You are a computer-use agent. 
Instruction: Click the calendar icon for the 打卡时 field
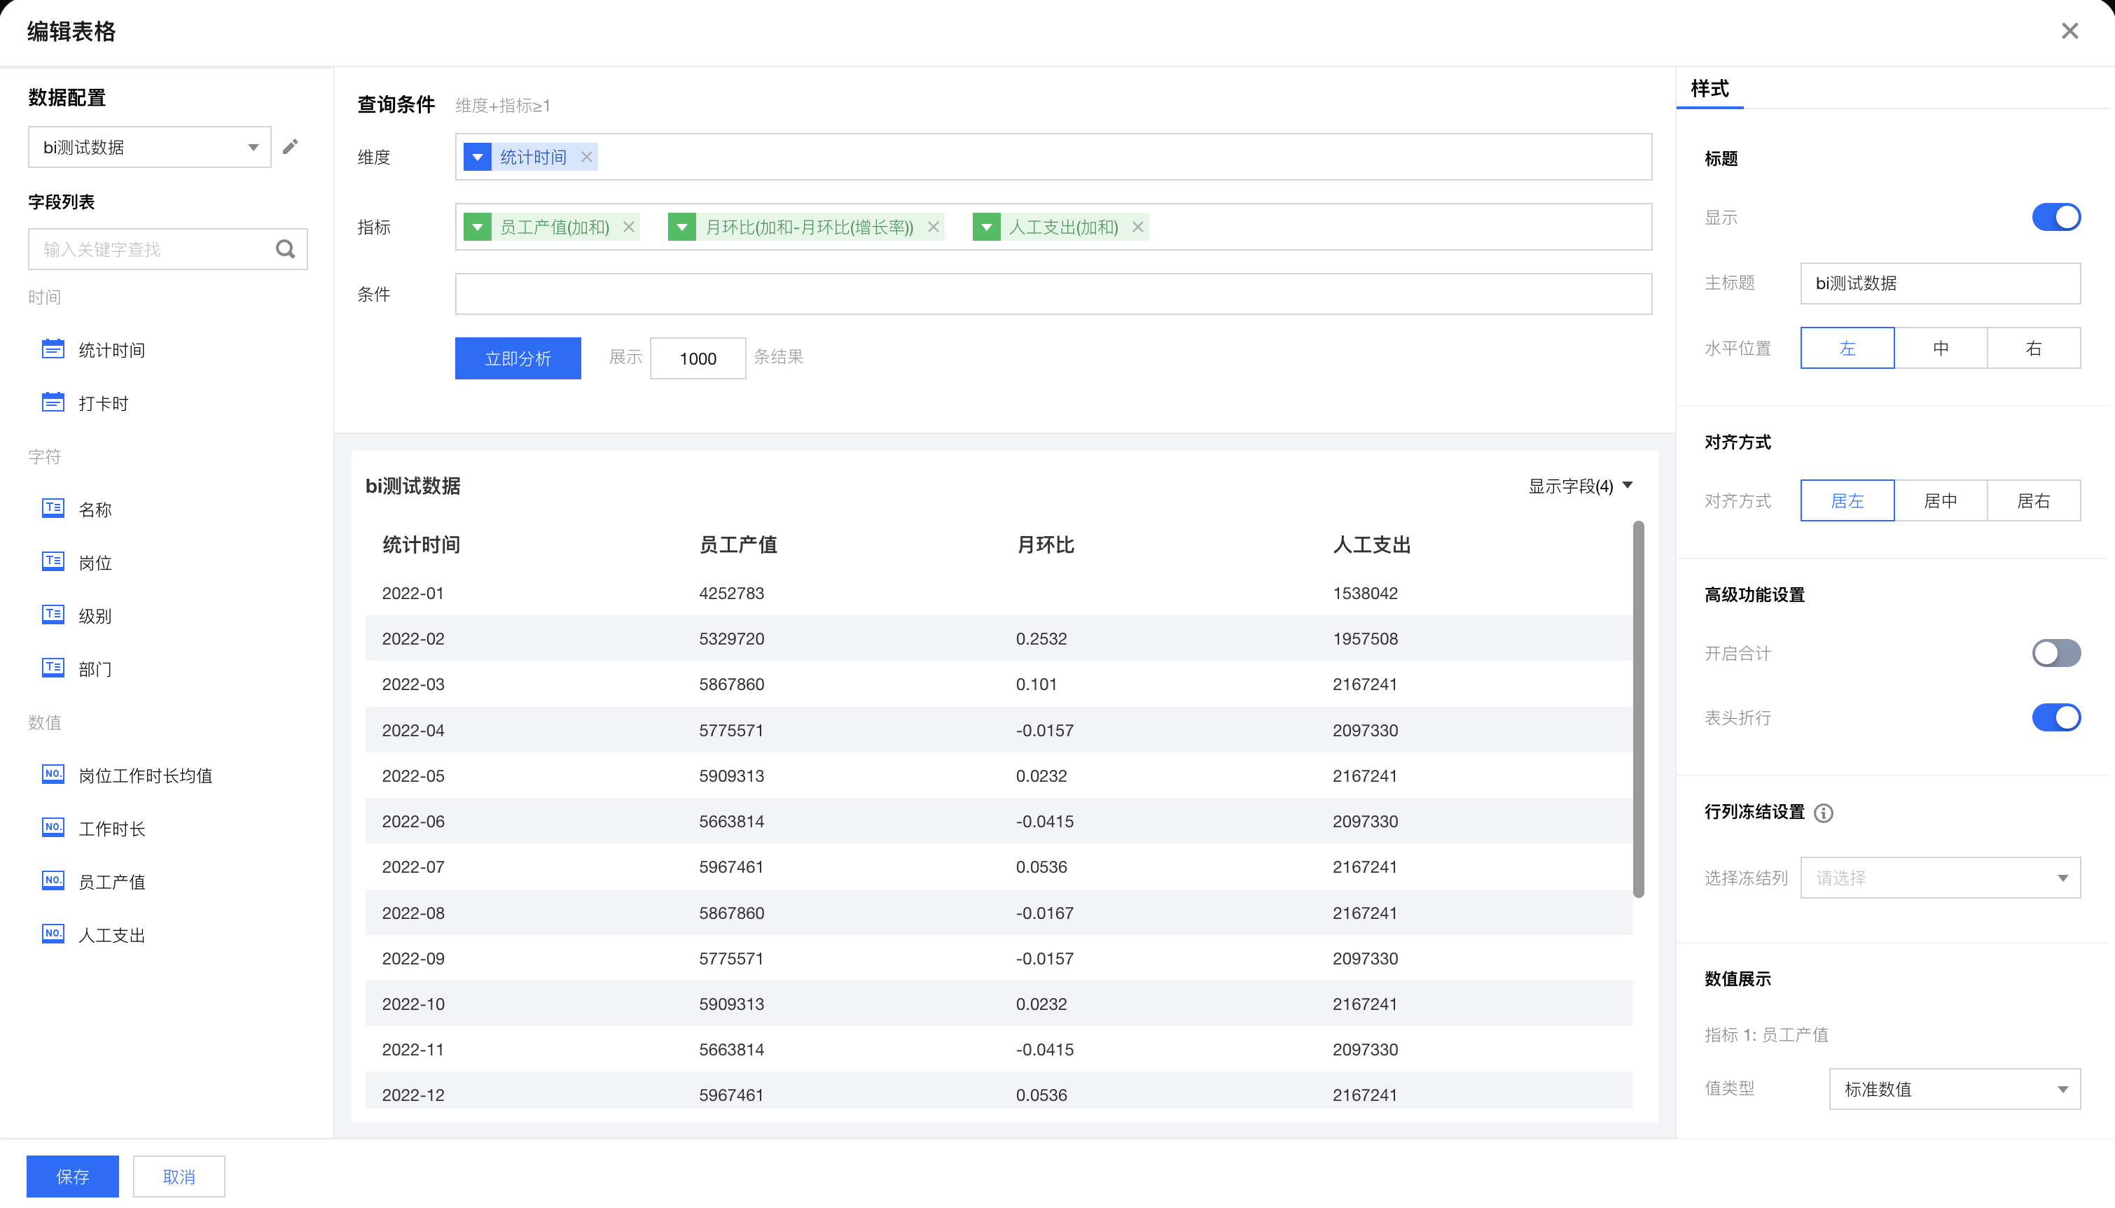53,402
